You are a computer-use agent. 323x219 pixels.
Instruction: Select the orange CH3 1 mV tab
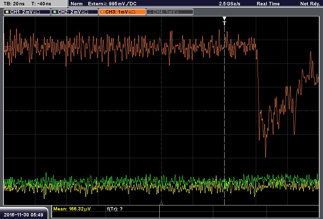coord(122,12)
